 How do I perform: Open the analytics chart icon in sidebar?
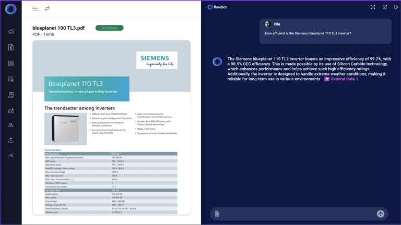10,32
